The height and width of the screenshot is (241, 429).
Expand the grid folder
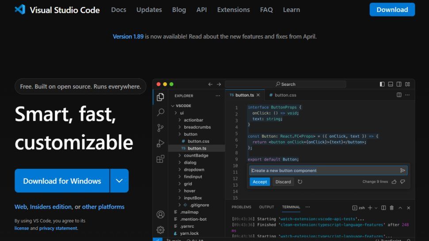(180, 184)
